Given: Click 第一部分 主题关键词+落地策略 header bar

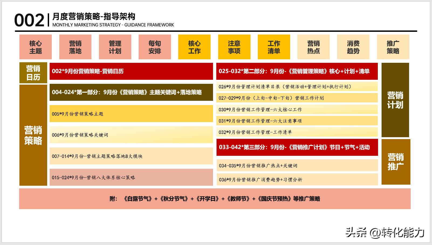Looking at the screenshot, I should point(131,92).
